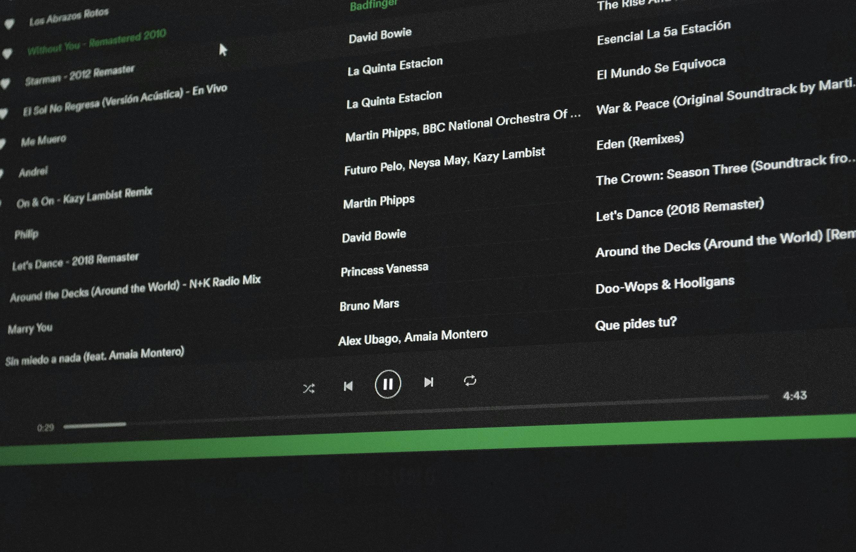
Task: Select track Marry You
Action: 30,328
